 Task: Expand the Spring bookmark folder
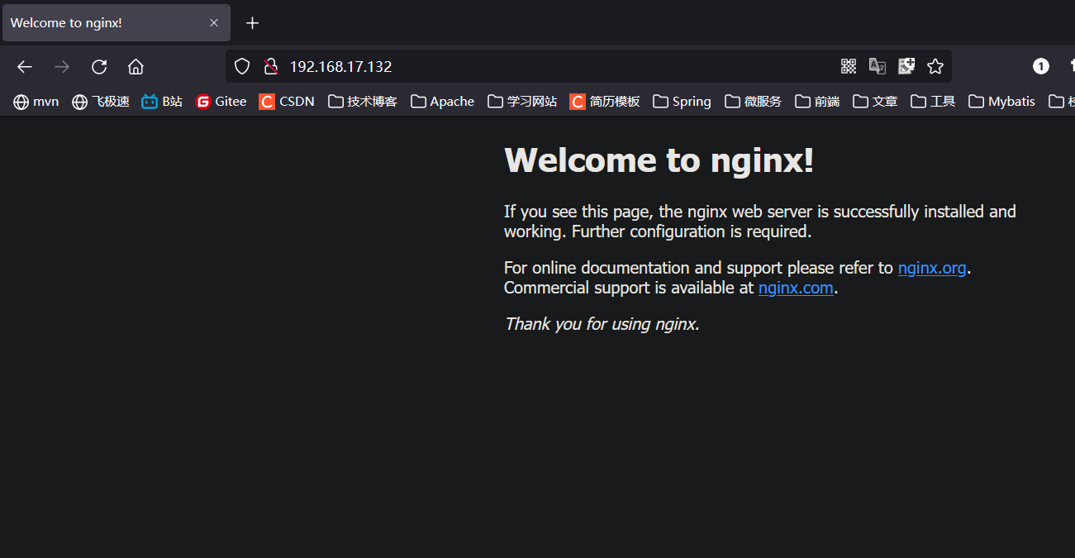click(683, 102)
